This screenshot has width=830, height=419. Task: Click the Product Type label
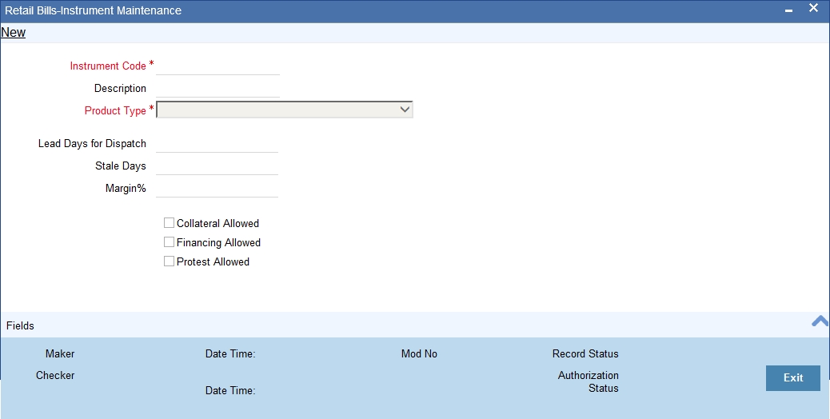click(115, 110)
